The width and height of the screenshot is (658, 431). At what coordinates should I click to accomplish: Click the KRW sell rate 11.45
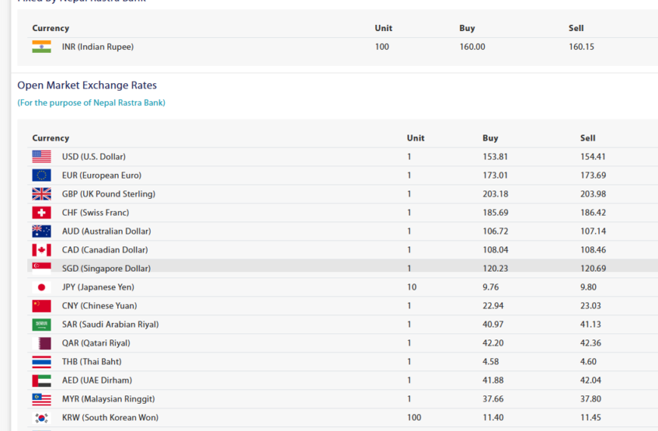591,417
